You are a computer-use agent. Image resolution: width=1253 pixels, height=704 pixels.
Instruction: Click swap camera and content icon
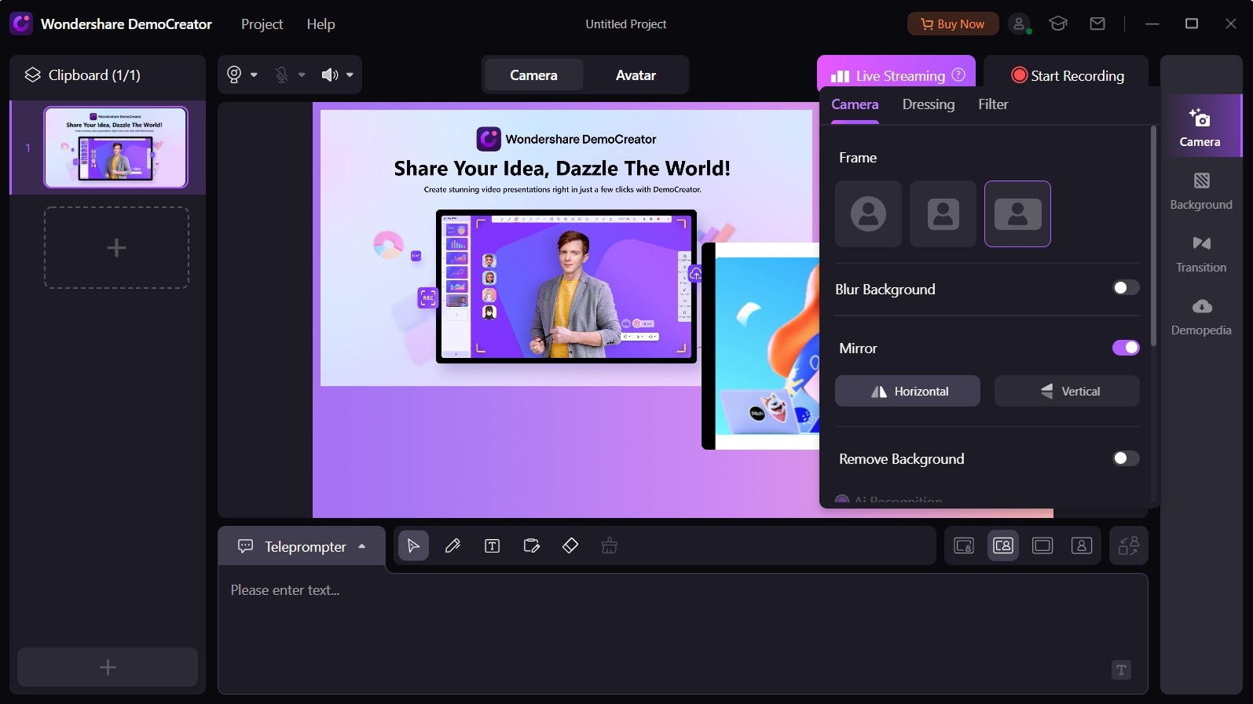point(1129,545)
